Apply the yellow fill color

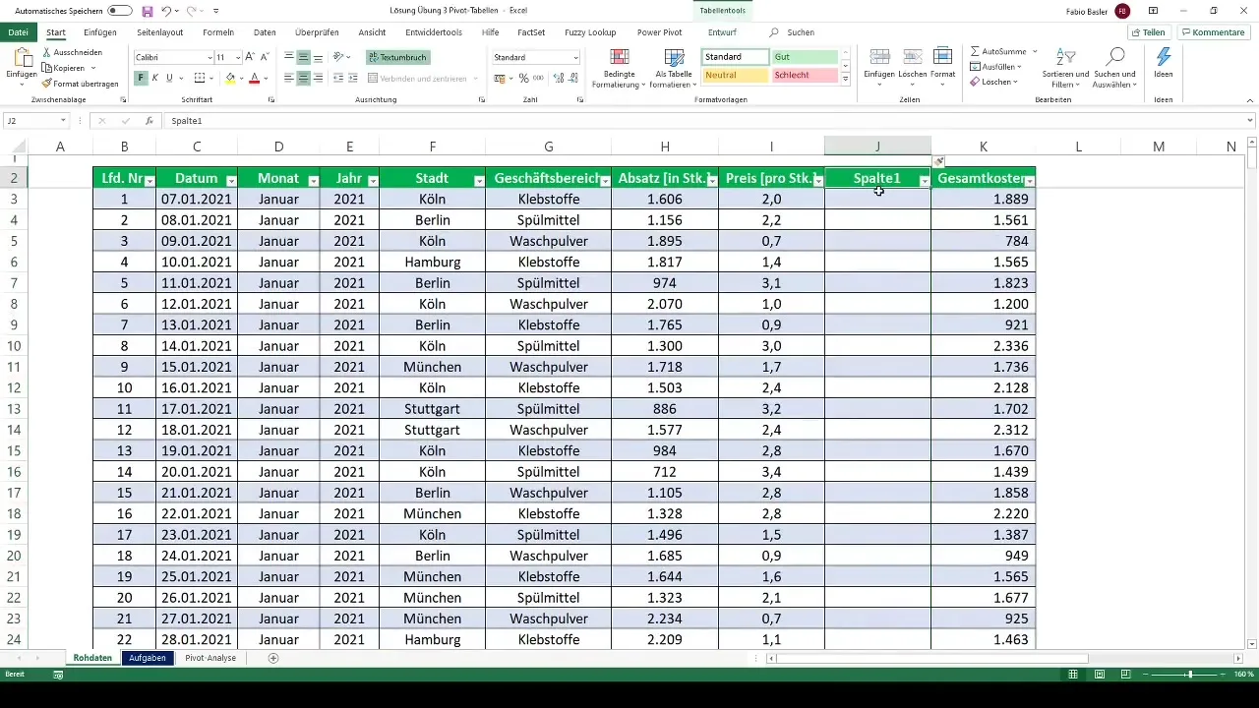(230, 78)
